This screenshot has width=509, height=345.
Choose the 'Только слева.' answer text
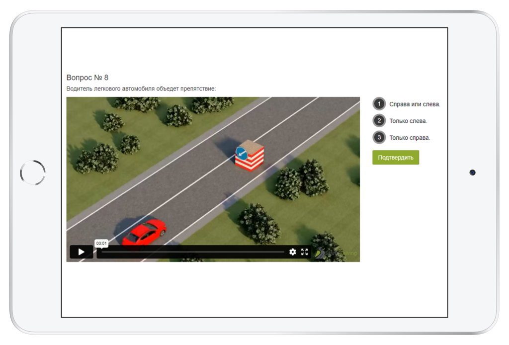click(x=408, y=121)
